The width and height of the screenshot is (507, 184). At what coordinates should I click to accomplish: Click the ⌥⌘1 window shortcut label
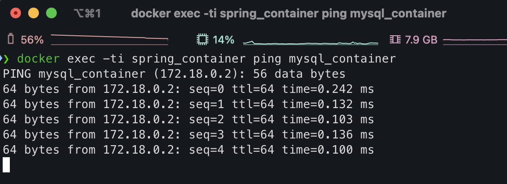point(87,13)
